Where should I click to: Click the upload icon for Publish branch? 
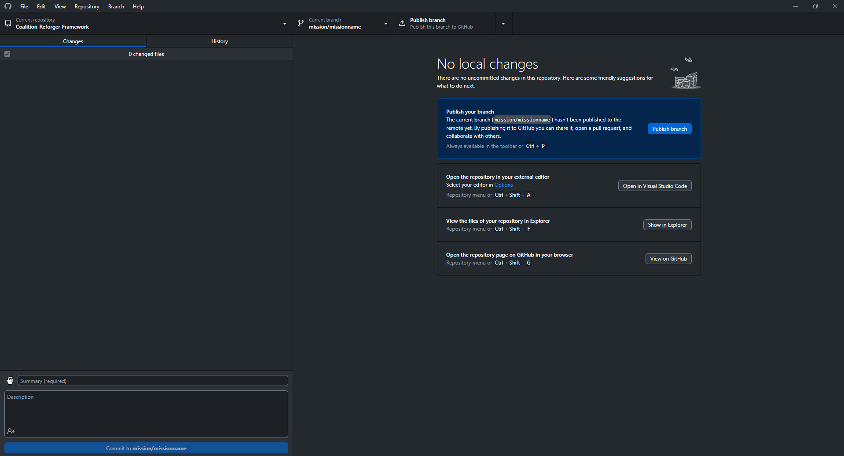point(402,23)
